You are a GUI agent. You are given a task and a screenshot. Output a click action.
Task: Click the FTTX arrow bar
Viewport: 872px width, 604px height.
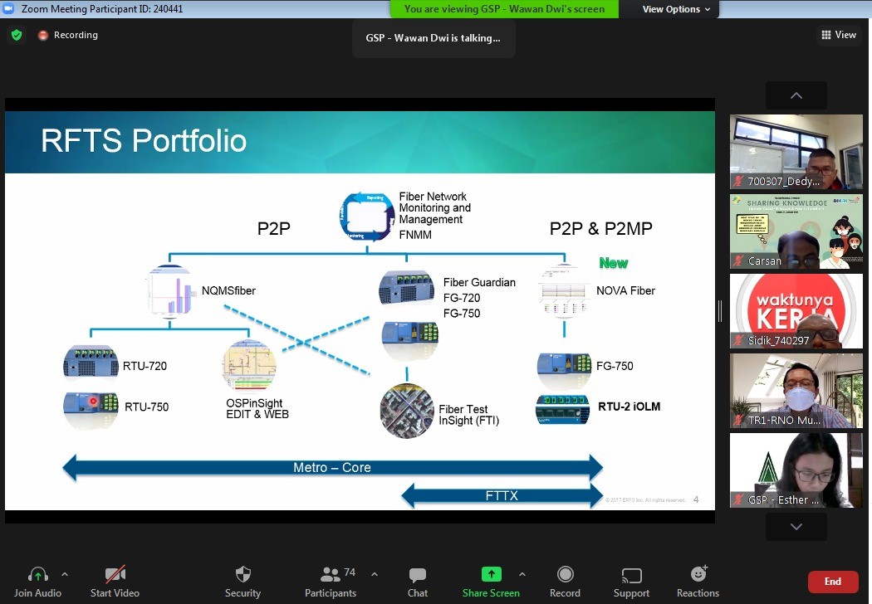(x=502, y=495)
